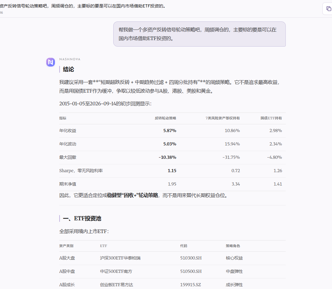Viewport: 332px width, 289px height.
Task: Click the A股中盘 asset class cell
Action: [67, 271]
